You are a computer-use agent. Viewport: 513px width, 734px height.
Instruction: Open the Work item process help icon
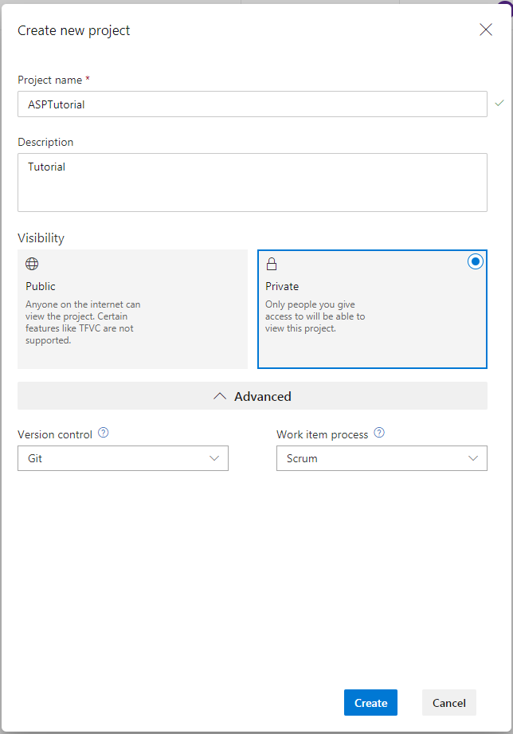[x=379, y=434]
